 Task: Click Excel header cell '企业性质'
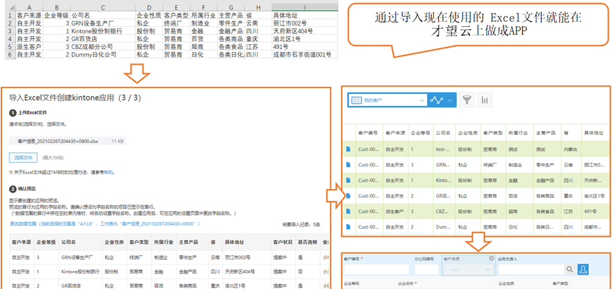point(149,15)
